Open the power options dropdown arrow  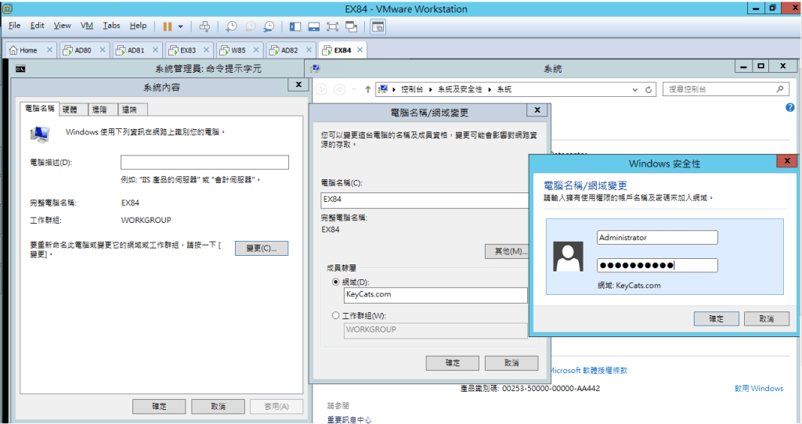click(x=181, y=26)
